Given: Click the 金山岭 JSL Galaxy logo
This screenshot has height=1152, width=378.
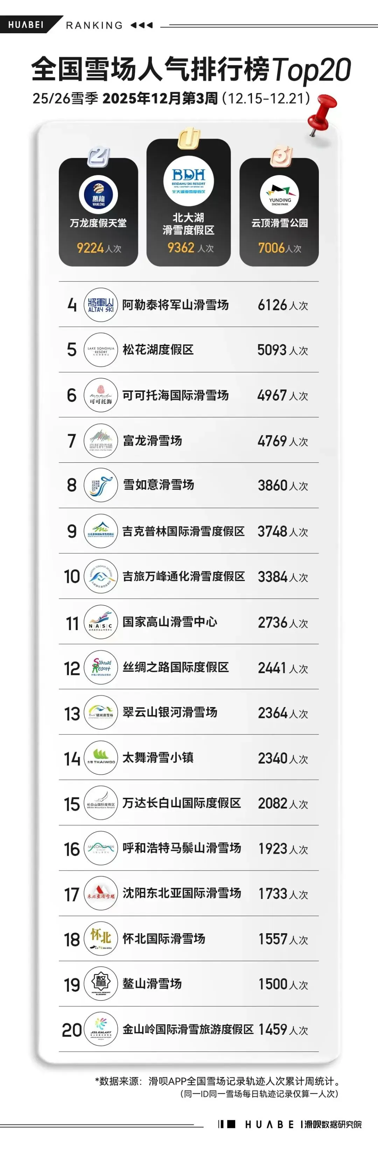Looking at the screenshot, I should pyautogui.click(x=101, y=1029).
